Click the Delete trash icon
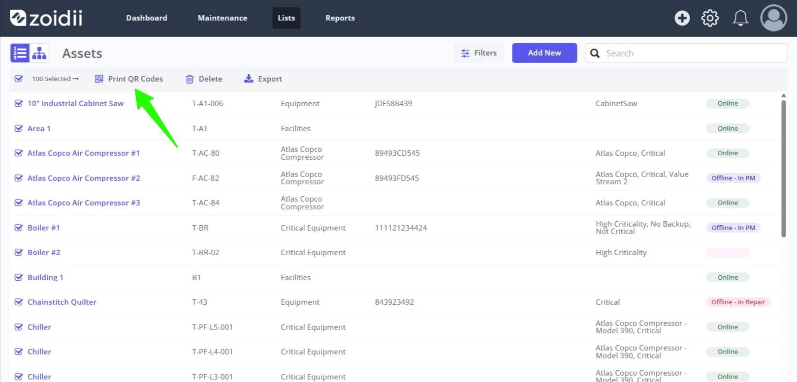797x382 pixels. (190, 79)
